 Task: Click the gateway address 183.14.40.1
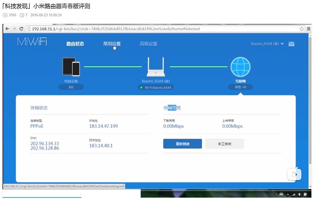pyautogui.click(x=101, y=146)
